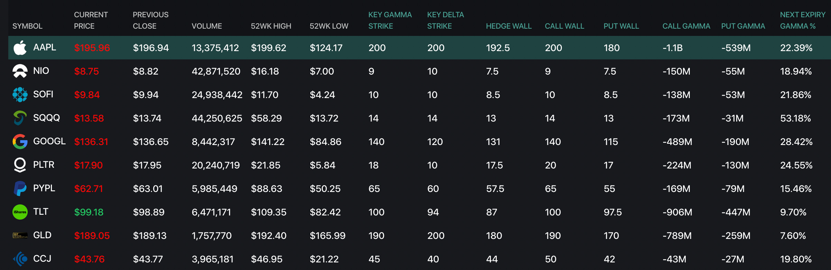Click the green iShares logo for TLT
Viewport: 831px width, 270px height.
pos(20,212)
